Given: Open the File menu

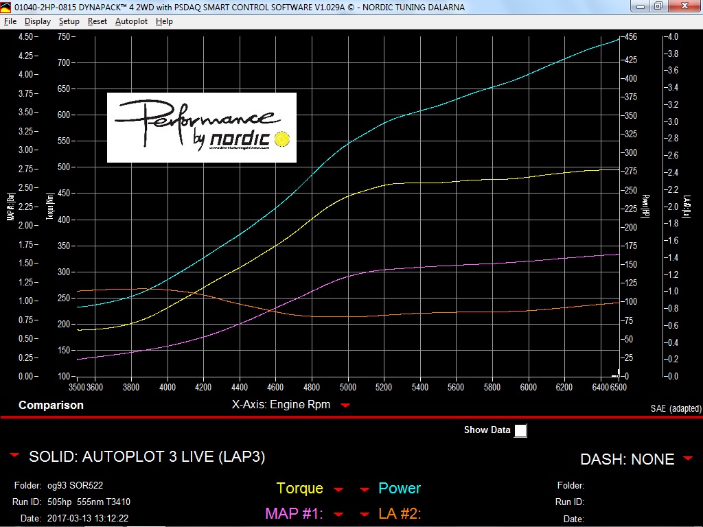Looking at the screenshot, I should (x=10, y=21).
